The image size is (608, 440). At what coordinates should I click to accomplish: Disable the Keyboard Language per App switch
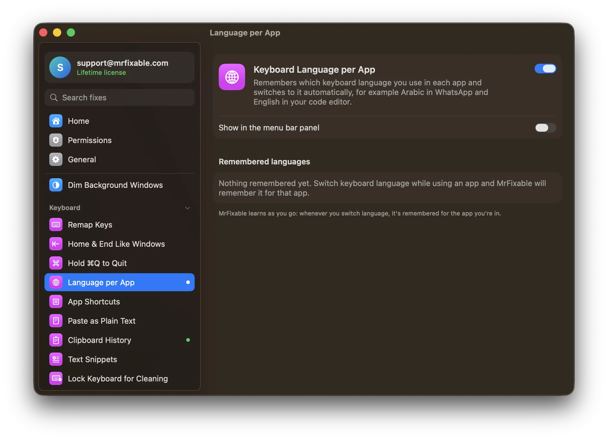[x=545, y=69]
